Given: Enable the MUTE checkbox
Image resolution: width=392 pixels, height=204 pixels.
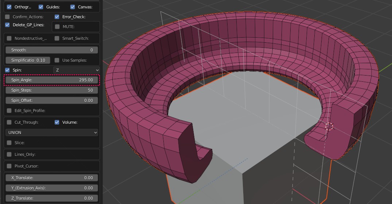Looking at the screenshot, I should coord(57,27).
